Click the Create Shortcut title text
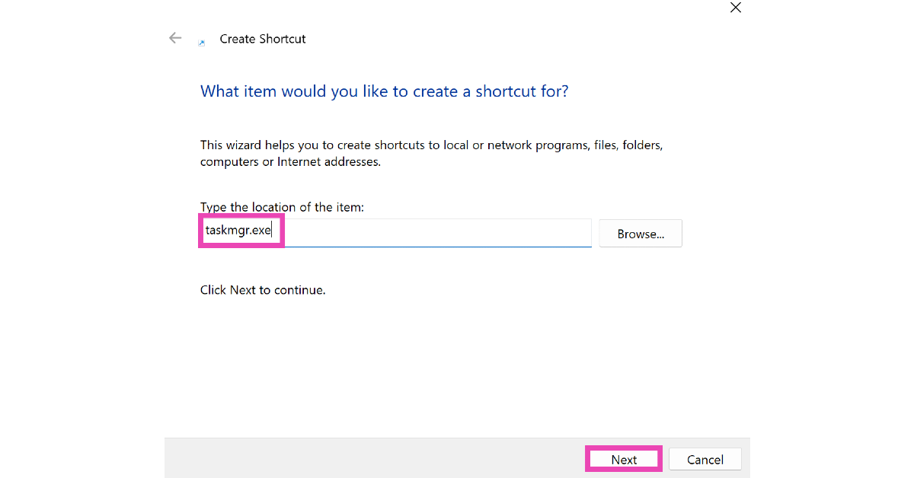The width and height of the screenshot is (914, 478). [x=263, y=39]
